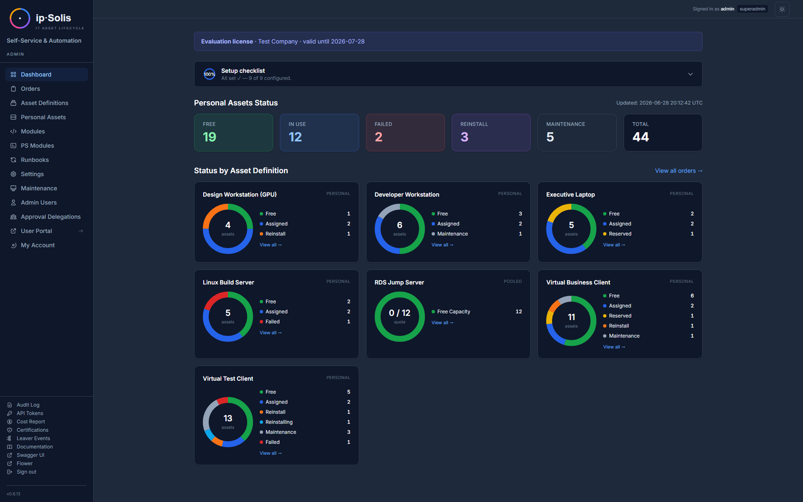Click the Maintenance monitor icon
The width and height of the screenshot is (803, 502).
(x=13, y=188)
